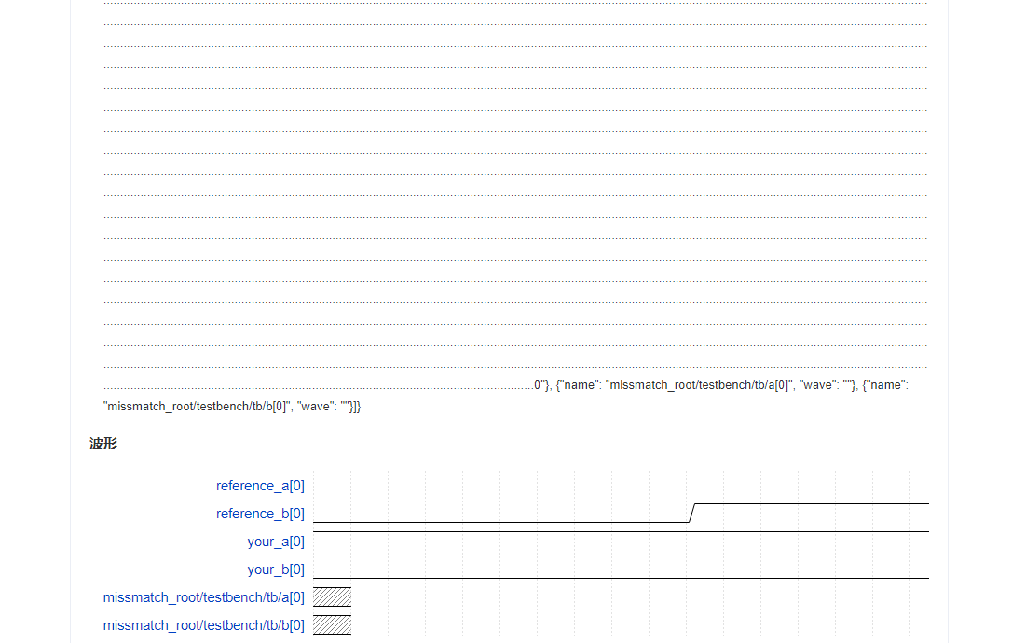
Task: Select the missmatch_root/testbench/tb/b[0] signal label
Action: pyautogui.click(x=203, y=624)
